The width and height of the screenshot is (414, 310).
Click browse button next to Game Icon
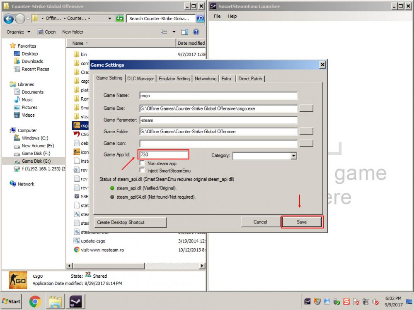pyautogui.click(x=306, y=143)
